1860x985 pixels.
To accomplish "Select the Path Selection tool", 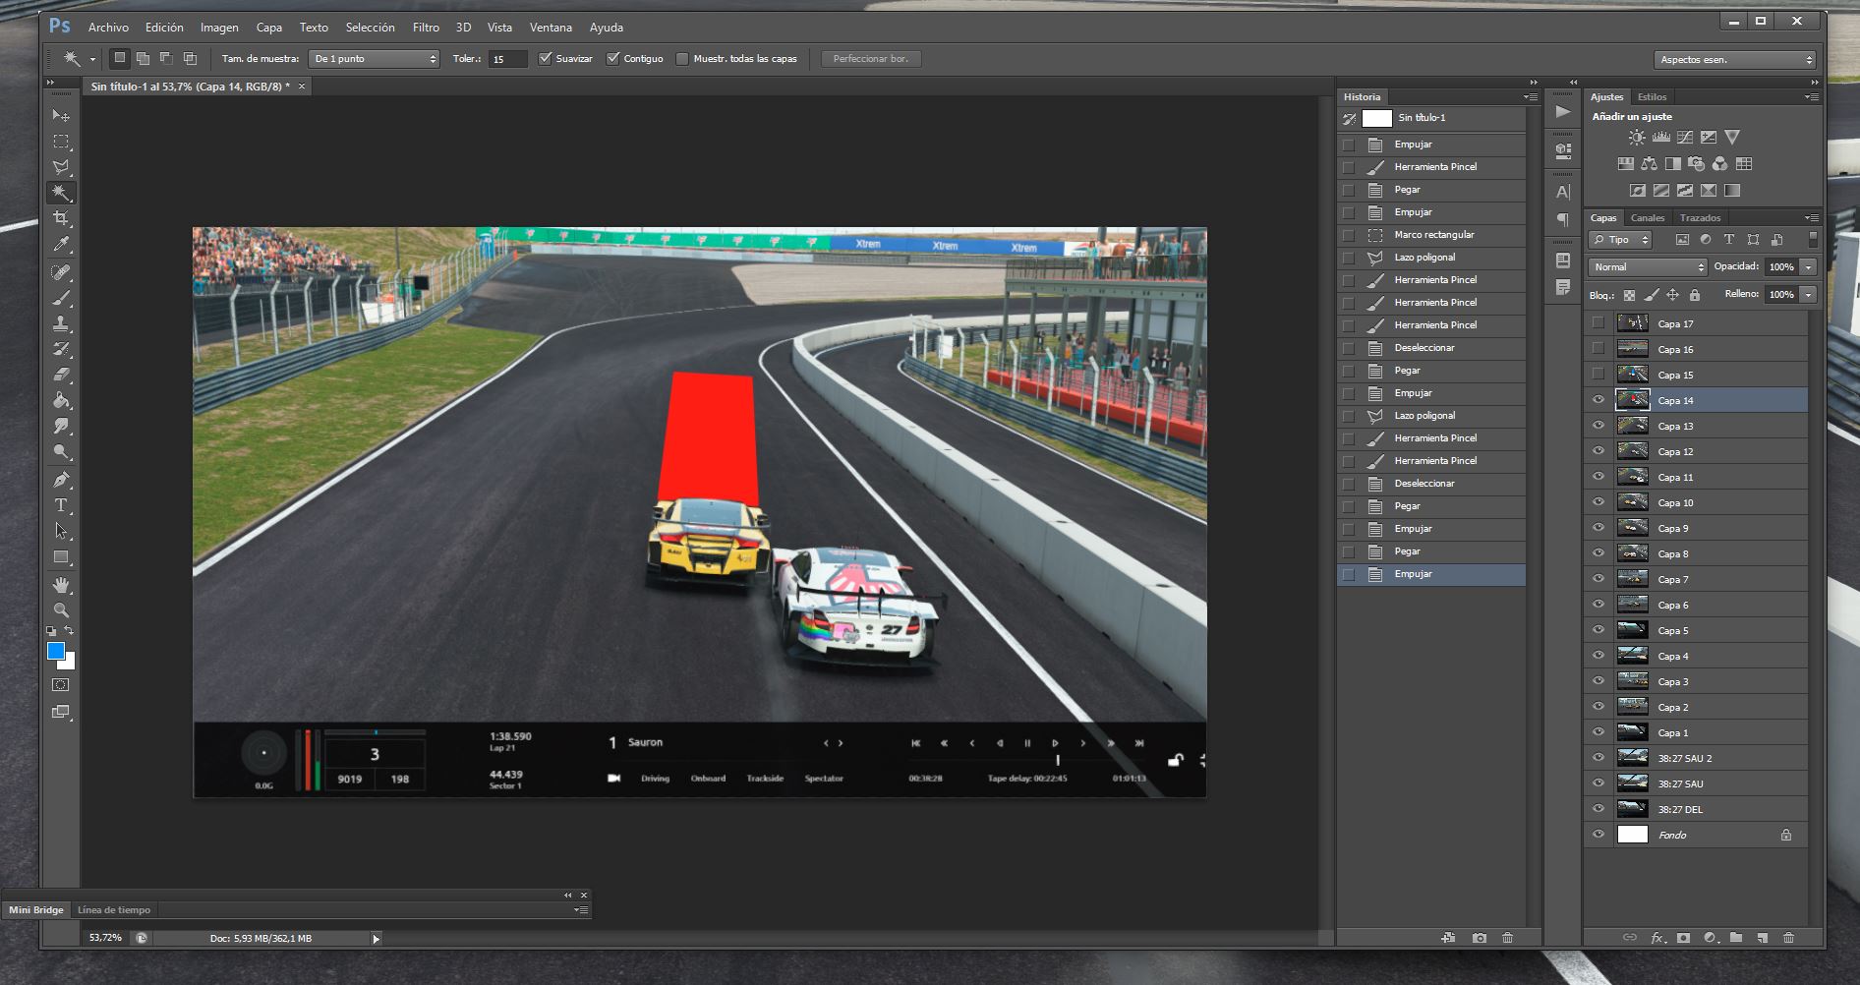I will click(61, 531).
